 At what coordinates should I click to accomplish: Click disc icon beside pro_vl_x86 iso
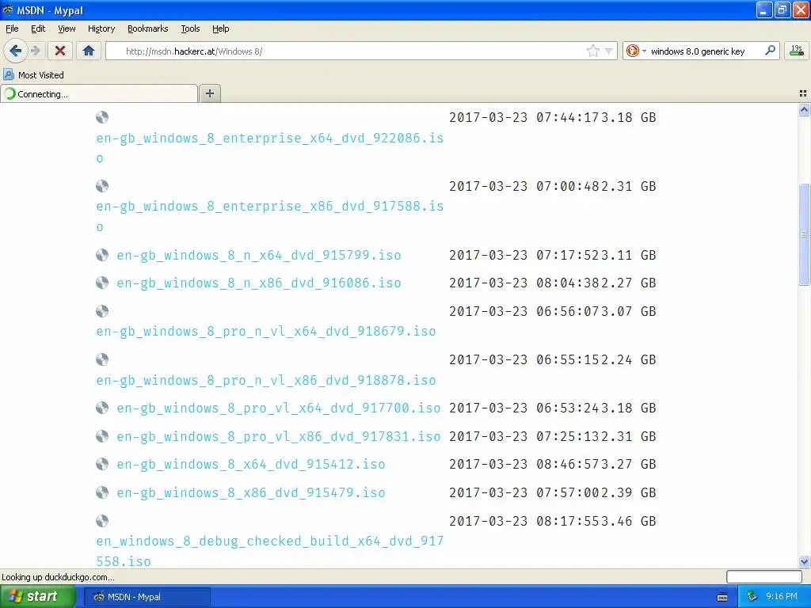(102, 436)
